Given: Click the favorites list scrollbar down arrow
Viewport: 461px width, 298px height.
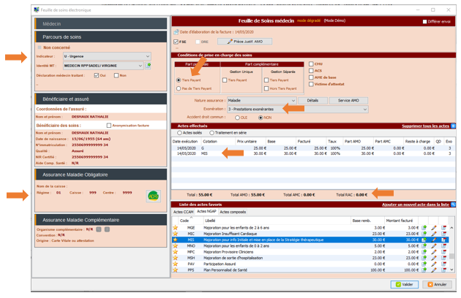Looking at the screenshot, I should (451, 270).
